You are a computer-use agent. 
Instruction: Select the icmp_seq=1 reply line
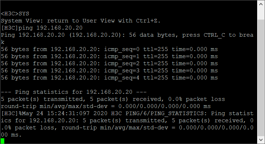(109, 56)
